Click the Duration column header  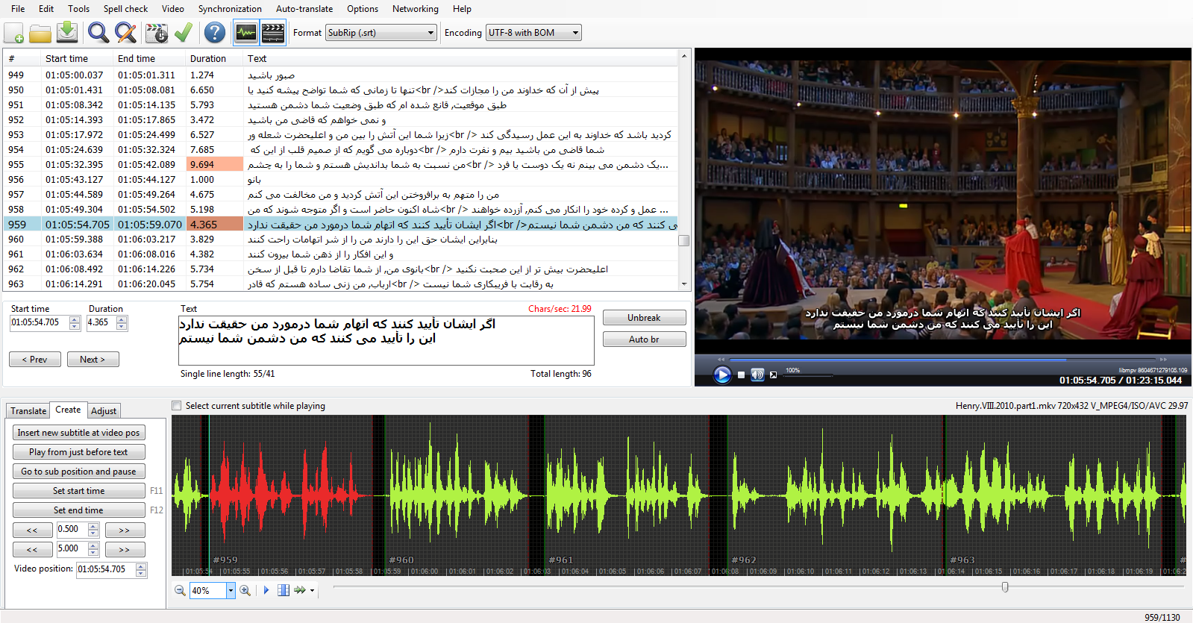tap(215, 58)
